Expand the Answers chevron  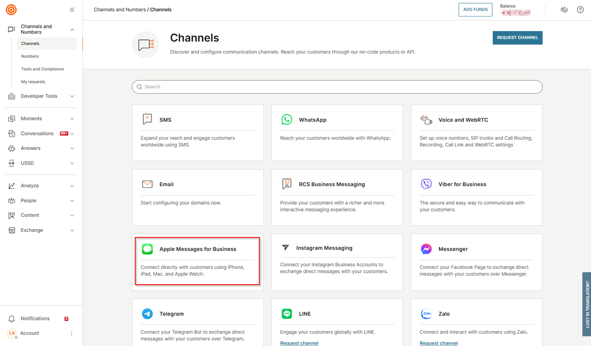(72, 148)
